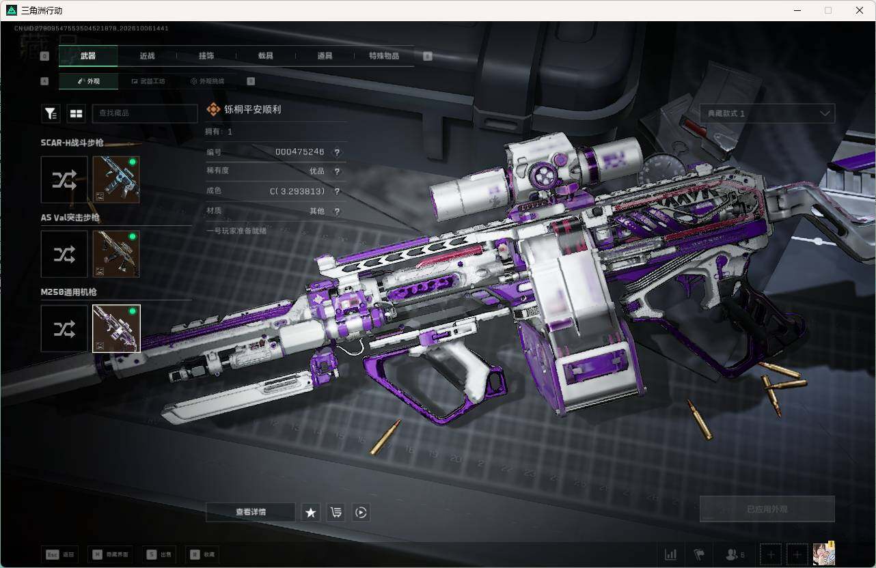Switch to the 载具 tab
The image size is (876, 568).
pyautogui.click(x=266, y=56)
